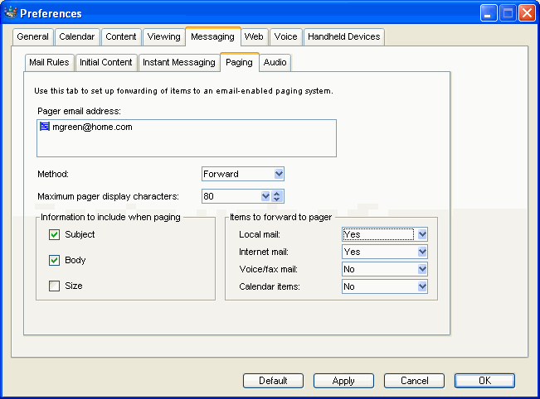Enable the Size checkbox
This screenshot has height=399, width=540.
coord(55,286)
